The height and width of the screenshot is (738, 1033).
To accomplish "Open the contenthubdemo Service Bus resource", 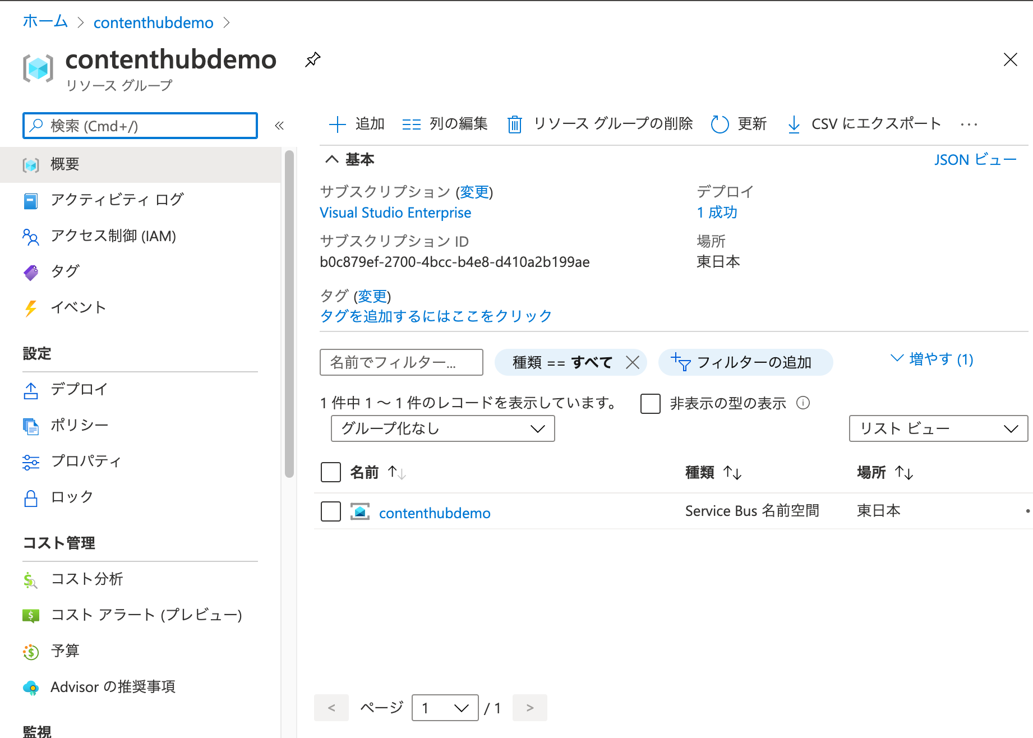I will [435, 513].
